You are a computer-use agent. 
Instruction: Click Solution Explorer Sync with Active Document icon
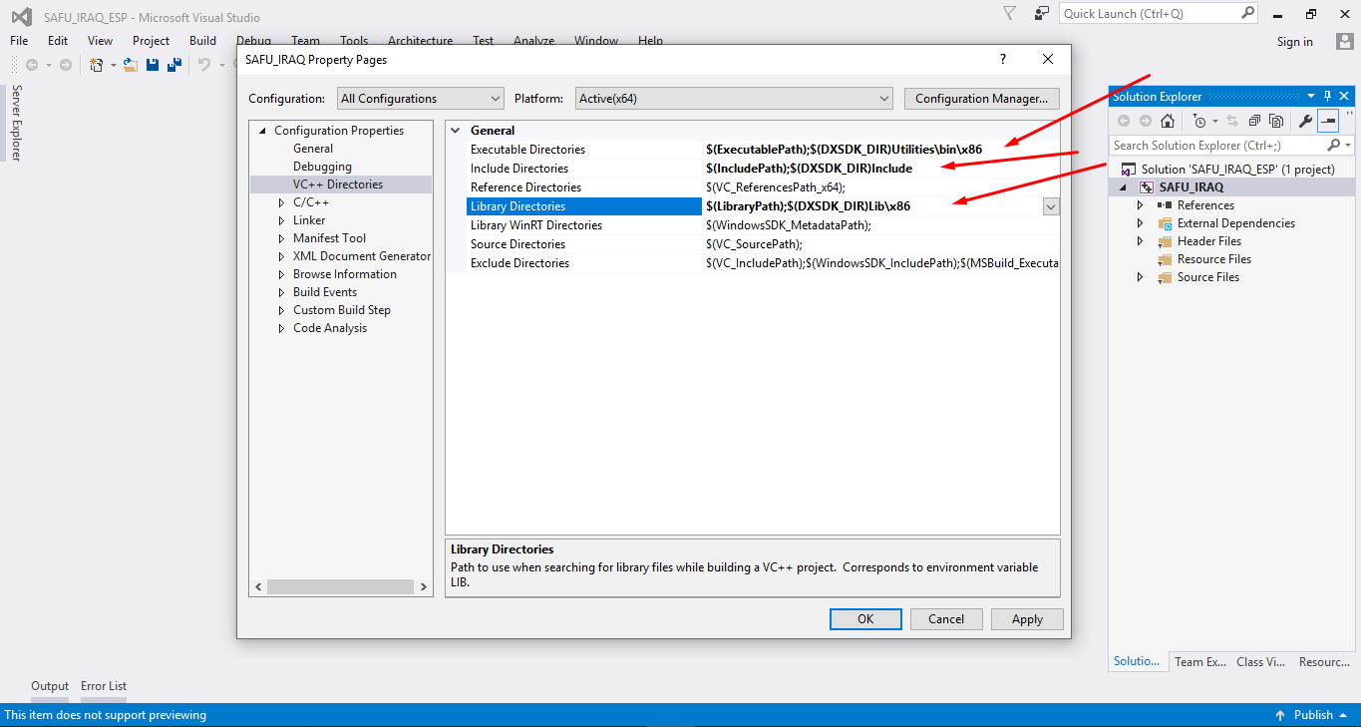(1232, 121)
